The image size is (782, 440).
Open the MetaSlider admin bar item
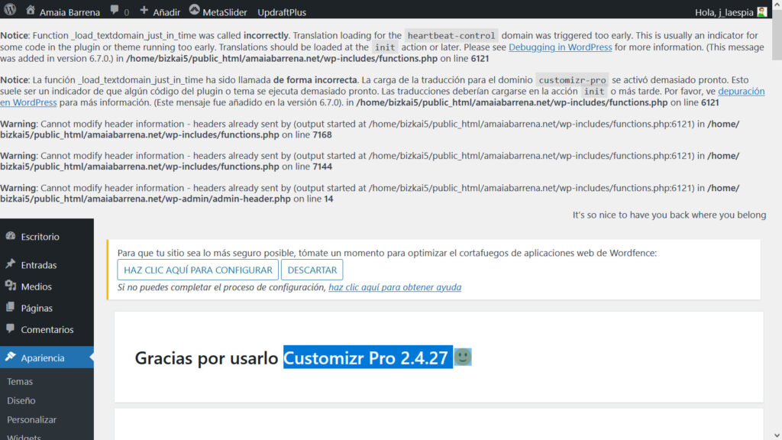(218, 12)
